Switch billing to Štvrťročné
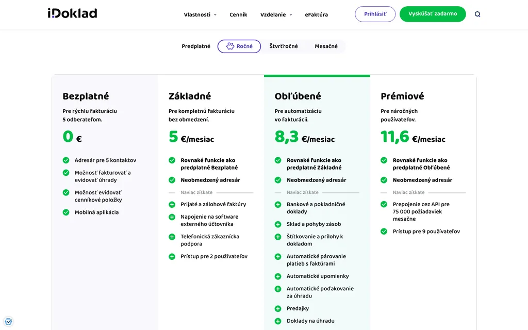 (284, 46)
